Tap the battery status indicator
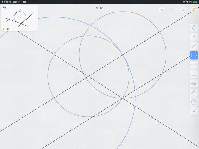Screen dimensions: 199x149 tap(195, 2)
